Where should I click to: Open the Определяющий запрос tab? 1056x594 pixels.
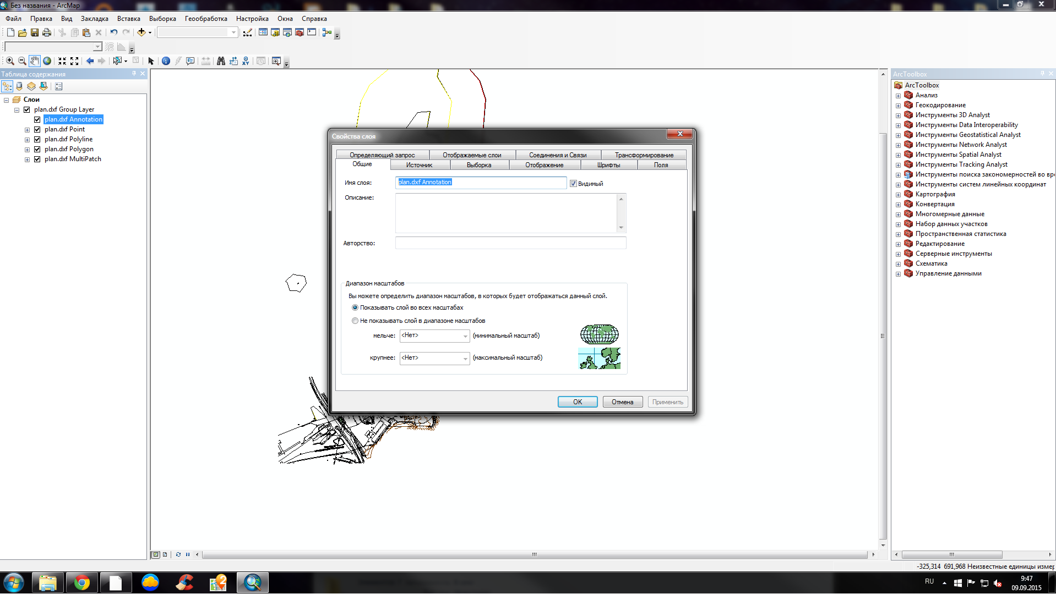pos(382,155)
